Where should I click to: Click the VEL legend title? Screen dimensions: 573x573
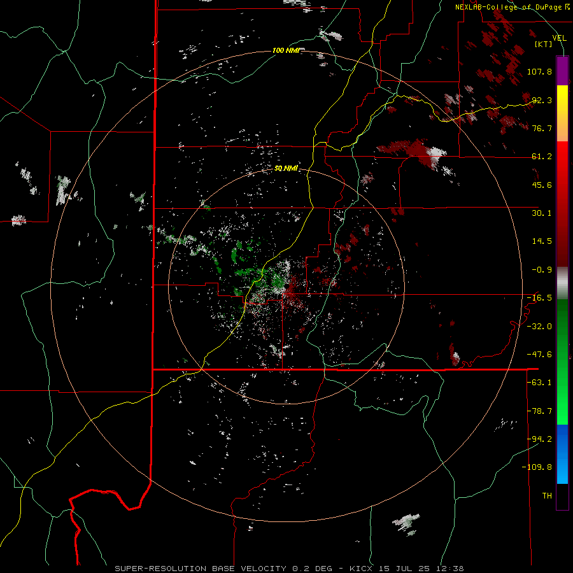click(559, 38)
